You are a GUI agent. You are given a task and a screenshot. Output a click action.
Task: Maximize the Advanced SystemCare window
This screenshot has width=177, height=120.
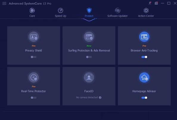click(169, 3)
